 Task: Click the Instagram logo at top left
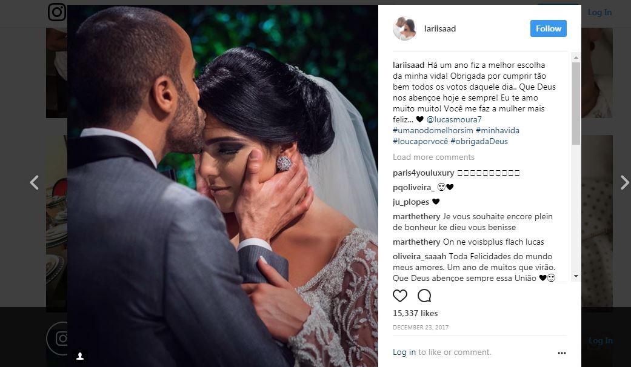click(x=57, y=12)
